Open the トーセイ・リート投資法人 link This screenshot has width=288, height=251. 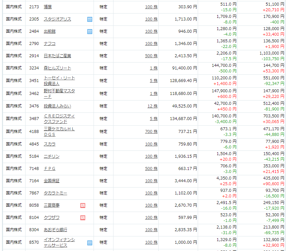59,81
